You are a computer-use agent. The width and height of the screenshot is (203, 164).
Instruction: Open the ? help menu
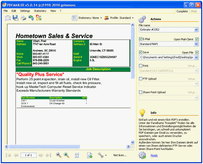[60, 11]
